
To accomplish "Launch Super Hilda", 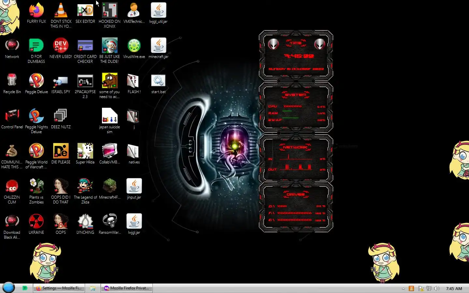I will point(85,151).
